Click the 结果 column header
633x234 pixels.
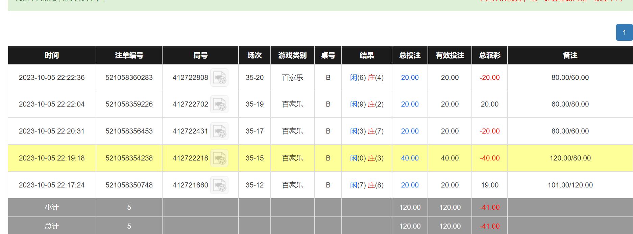[367, 55]
